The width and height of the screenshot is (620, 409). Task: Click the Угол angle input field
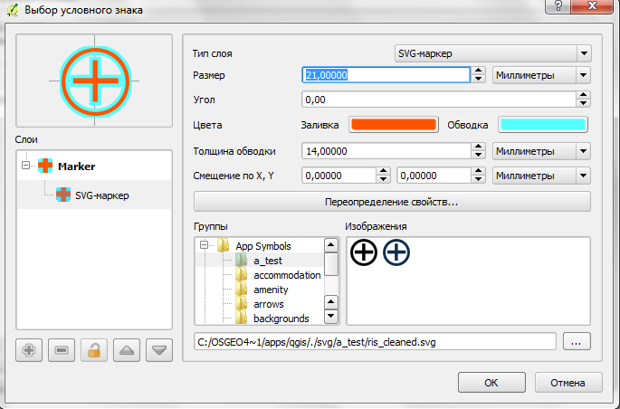pyautogui.click(x=439, y=100)
